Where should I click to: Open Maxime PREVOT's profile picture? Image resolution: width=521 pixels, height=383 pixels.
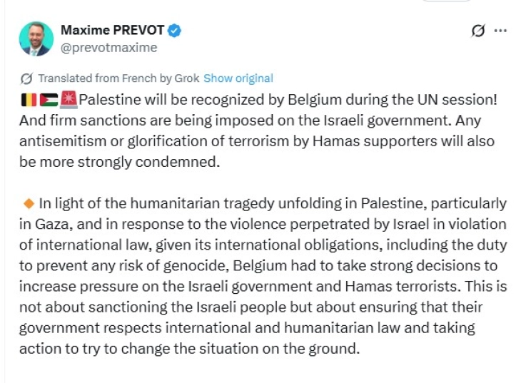coord(35,39)
